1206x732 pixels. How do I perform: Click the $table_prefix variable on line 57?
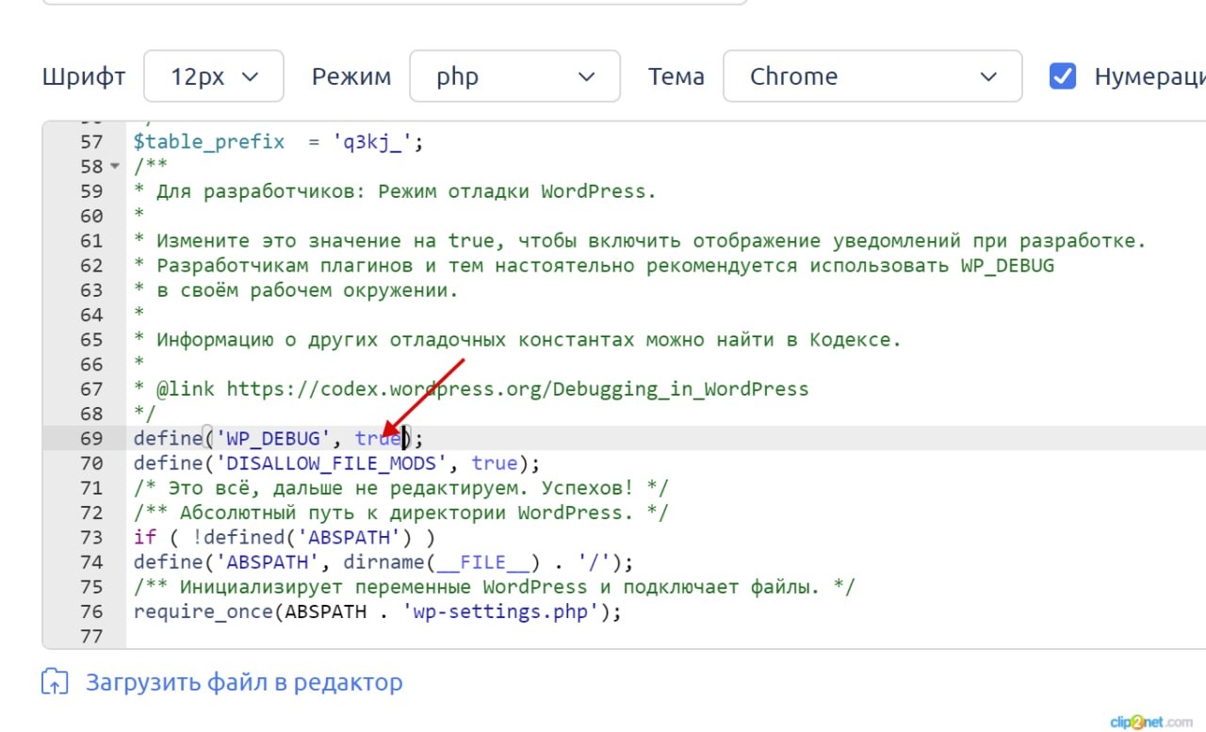coord(208,142)
